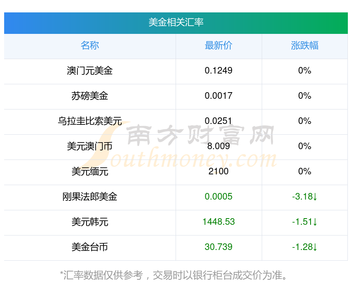Image resolution: width=352 pixels, height=288 pixels.
Task: Click the 0.1249 latest price value
Action: 219,71
